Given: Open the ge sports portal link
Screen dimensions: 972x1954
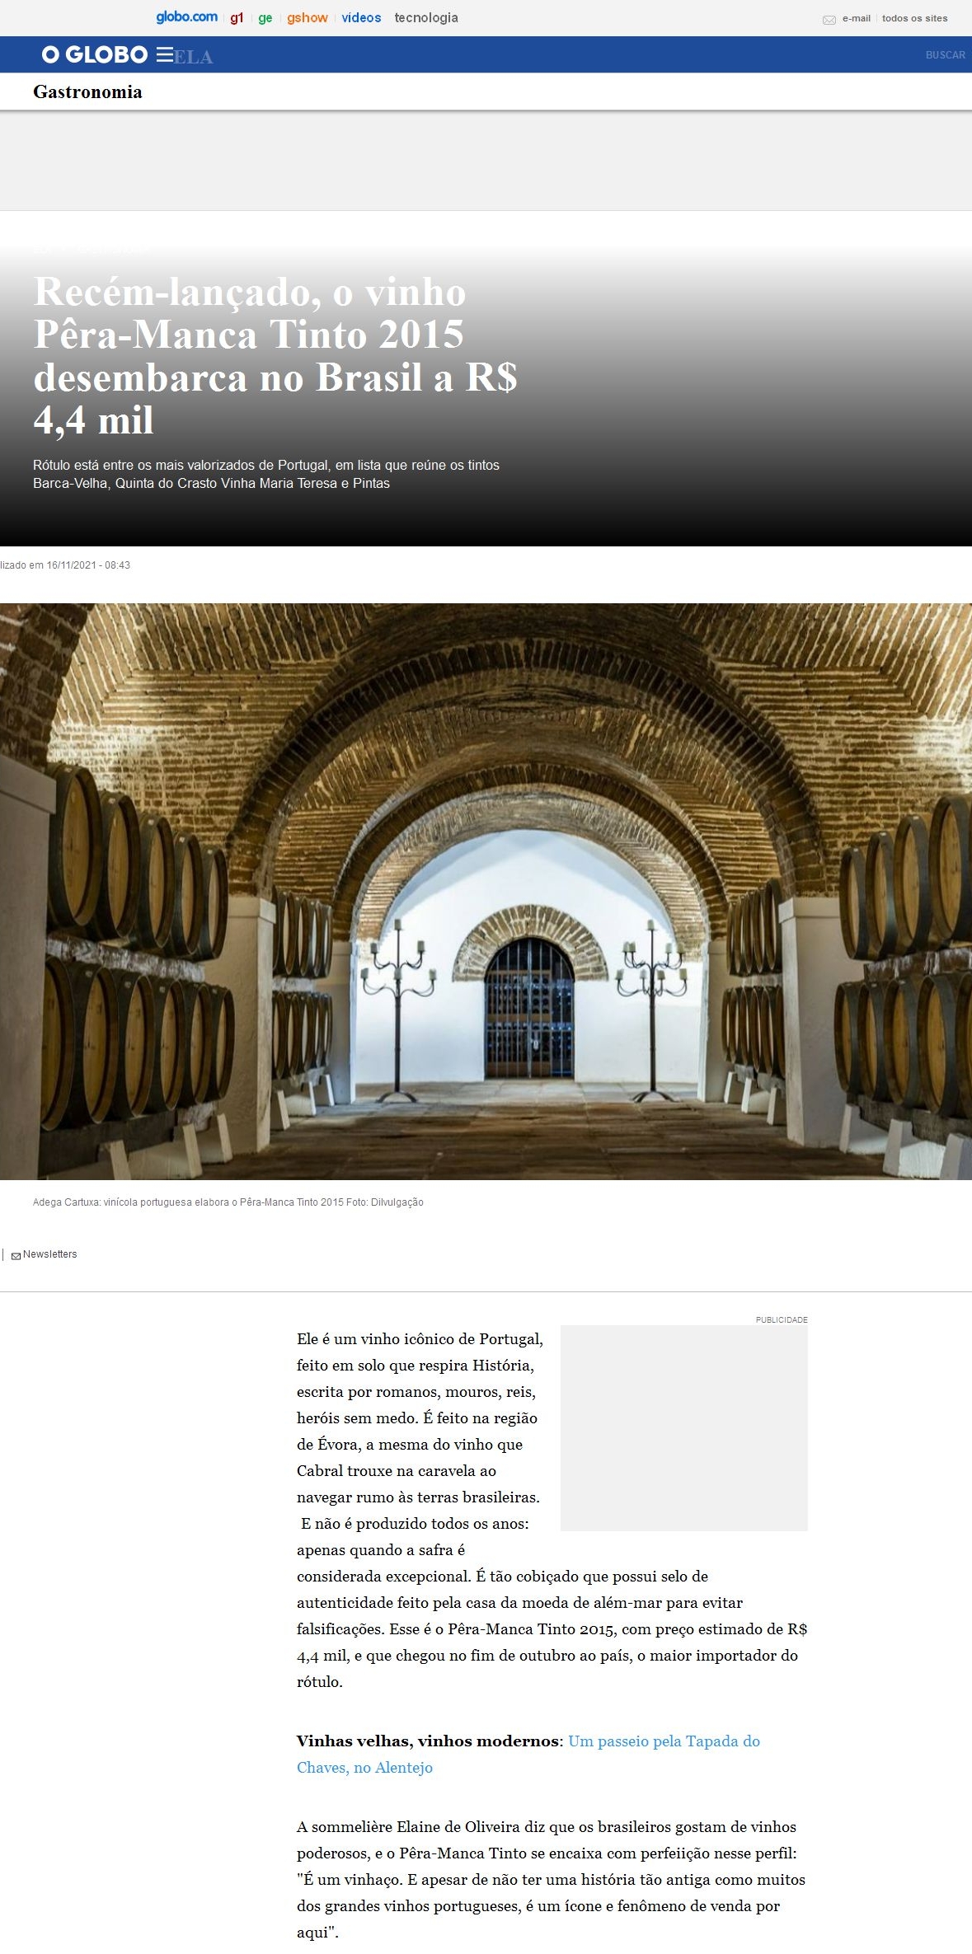Looking at the screenshot, I should tap(265, 18).
